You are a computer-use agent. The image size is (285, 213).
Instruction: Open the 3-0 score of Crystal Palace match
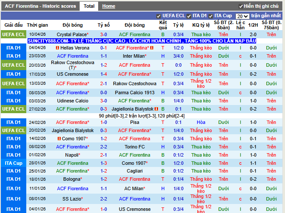(x=104, y=34)
